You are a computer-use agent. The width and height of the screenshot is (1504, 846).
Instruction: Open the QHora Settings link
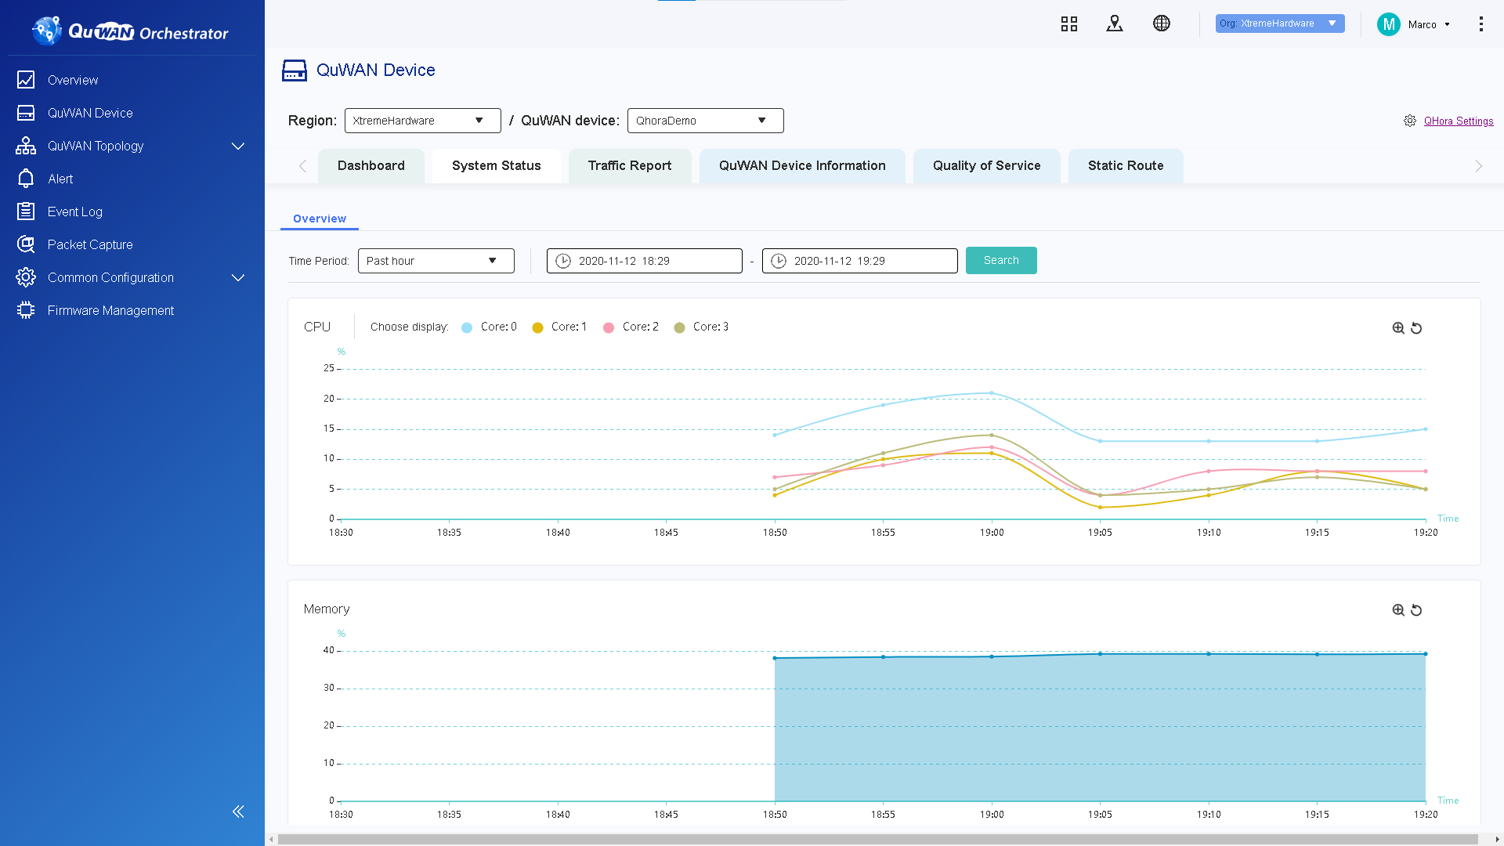(1458, 121)
